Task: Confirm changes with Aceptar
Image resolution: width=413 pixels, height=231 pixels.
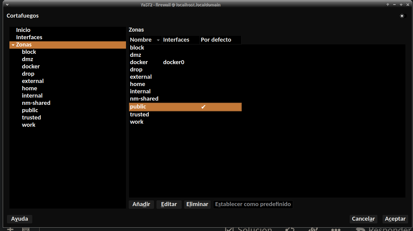Action: tap(395, 219)
